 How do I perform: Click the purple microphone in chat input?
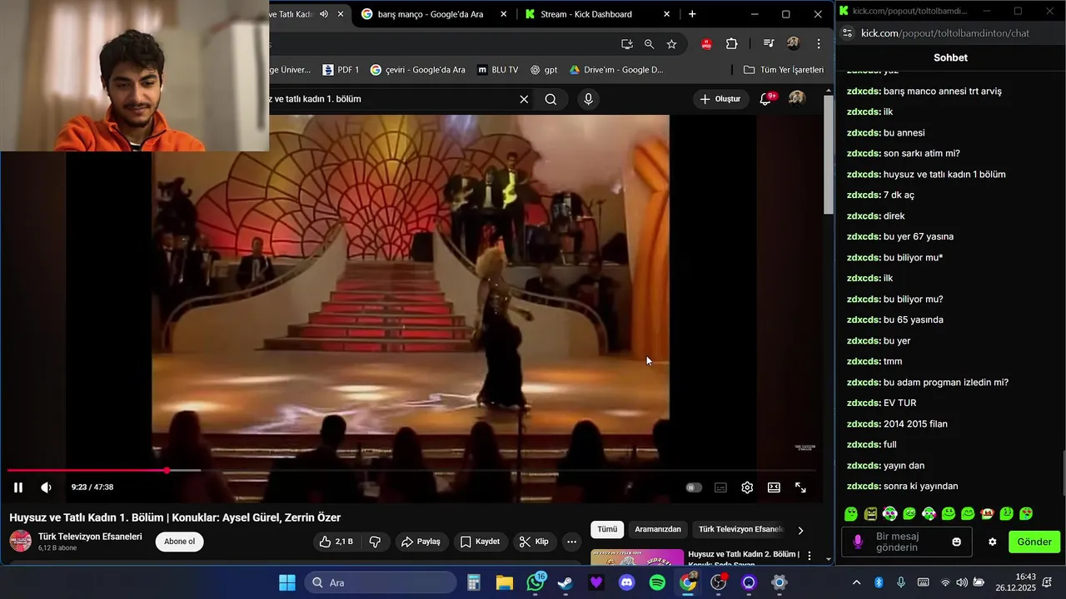coord(858,542)
